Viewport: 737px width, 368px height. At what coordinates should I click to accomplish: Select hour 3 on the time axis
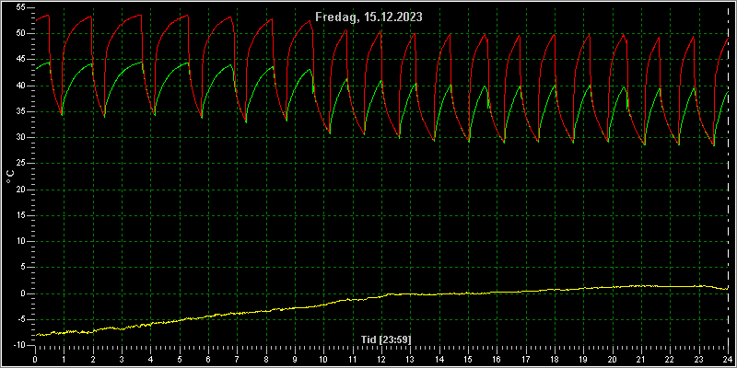pos(122,360)
